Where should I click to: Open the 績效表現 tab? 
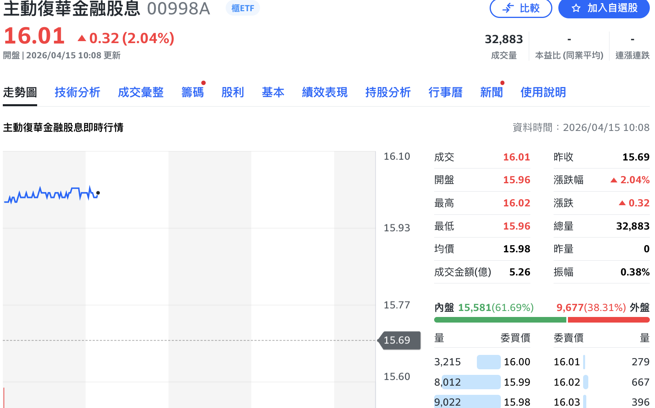pos(324,92)
